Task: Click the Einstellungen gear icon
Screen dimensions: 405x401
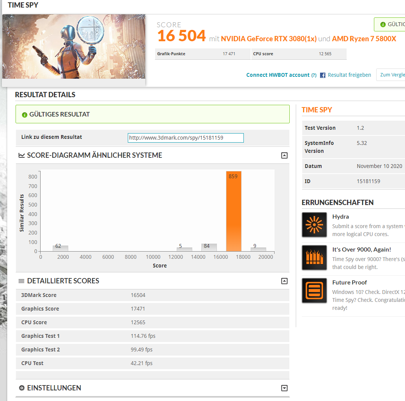Action: 21,388
